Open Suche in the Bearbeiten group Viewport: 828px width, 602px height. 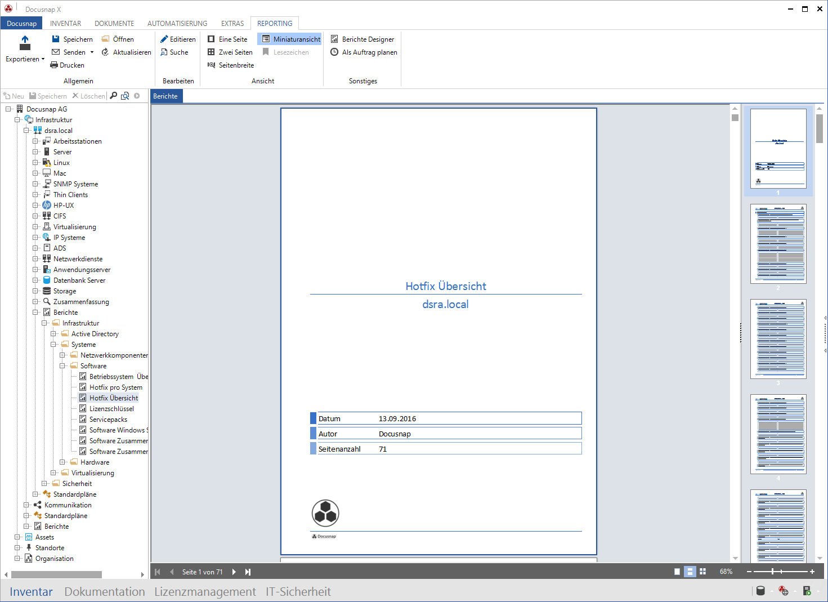click(174, 52)
